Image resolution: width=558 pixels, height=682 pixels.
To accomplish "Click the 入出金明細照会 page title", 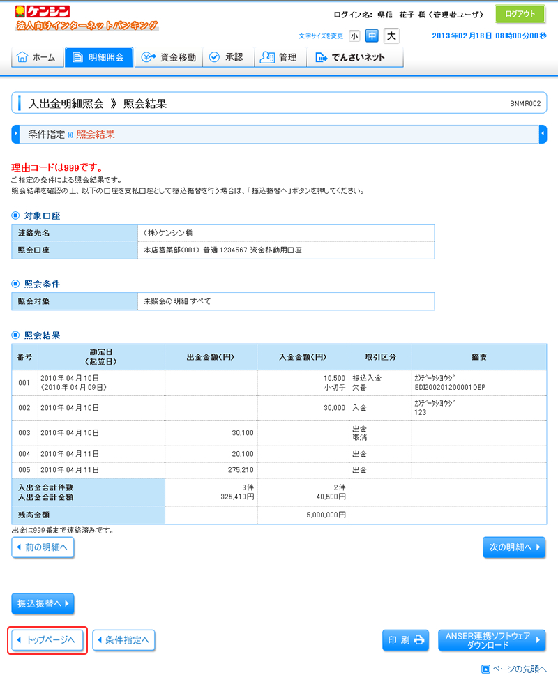I will point(66,103).
